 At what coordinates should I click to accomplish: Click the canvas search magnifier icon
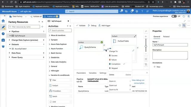click(146, 32)
